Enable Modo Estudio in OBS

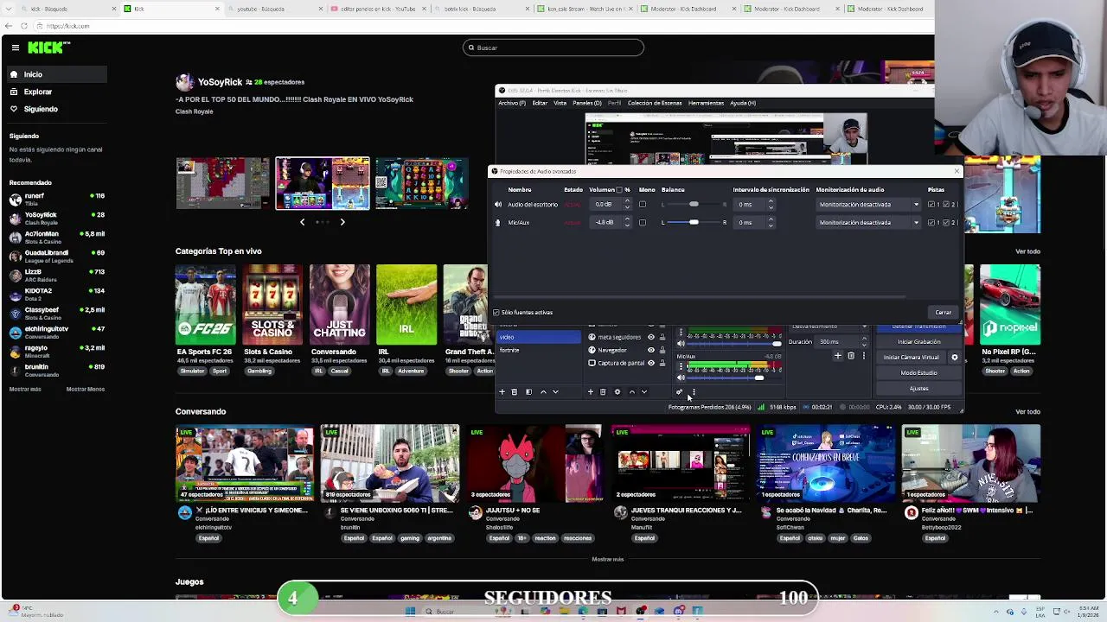pyautogui.click(x=918, y=373)
